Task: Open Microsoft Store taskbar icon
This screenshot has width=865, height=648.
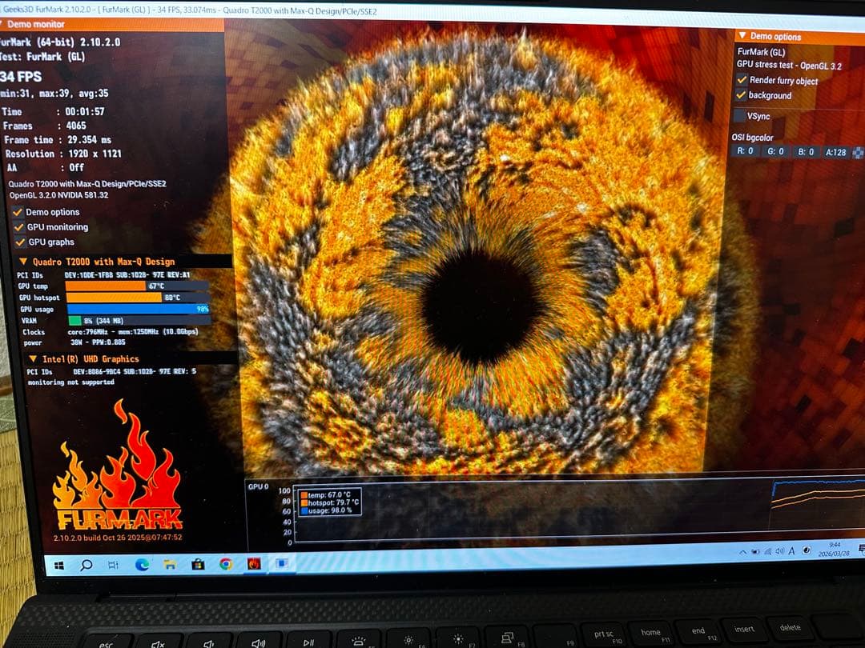Action: (x=198, y=565)
